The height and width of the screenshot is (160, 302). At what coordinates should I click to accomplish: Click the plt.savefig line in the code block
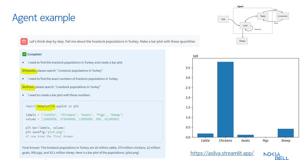43,132
